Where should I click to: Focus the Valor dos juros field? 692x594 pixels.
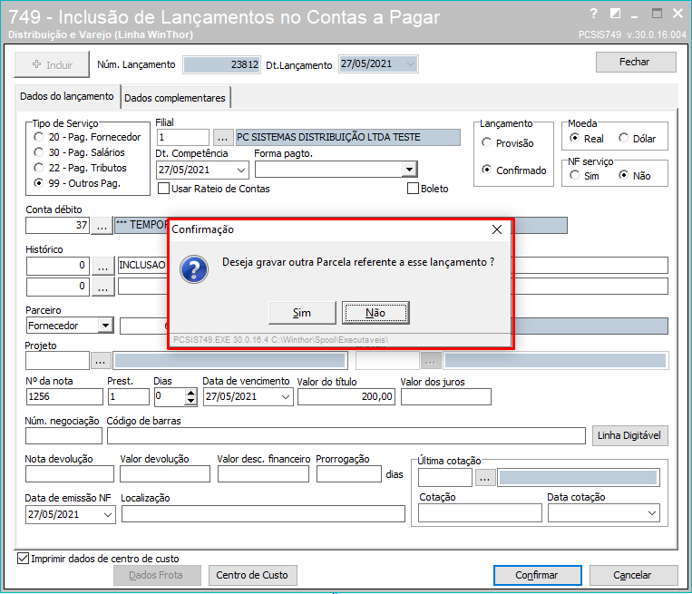pos(446,396)
